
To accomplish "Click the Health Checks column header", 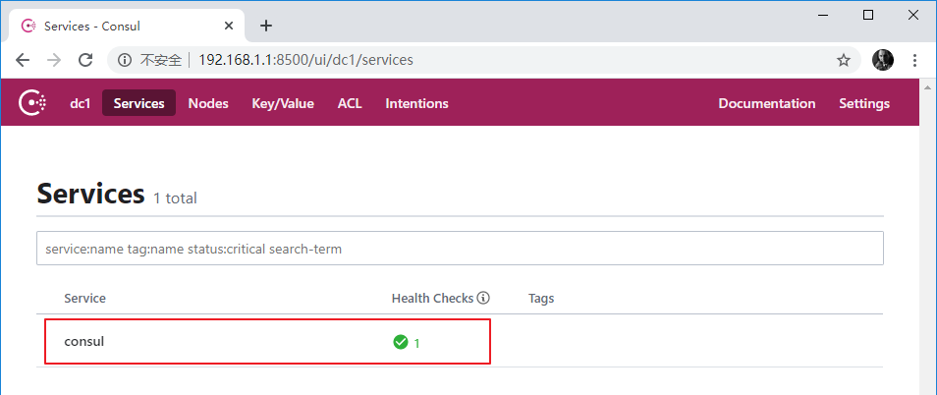I will [432, 298].
